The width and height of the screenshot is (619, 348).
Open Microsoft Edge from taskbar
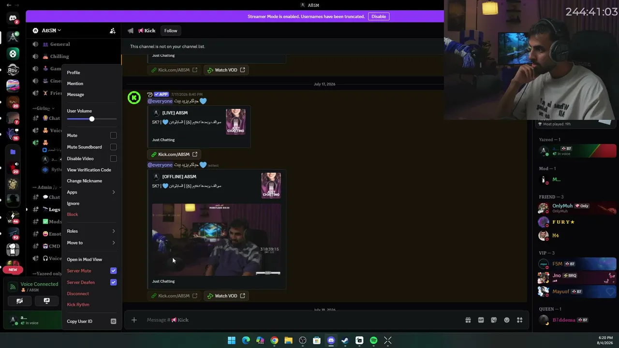(x=246, y=341)
